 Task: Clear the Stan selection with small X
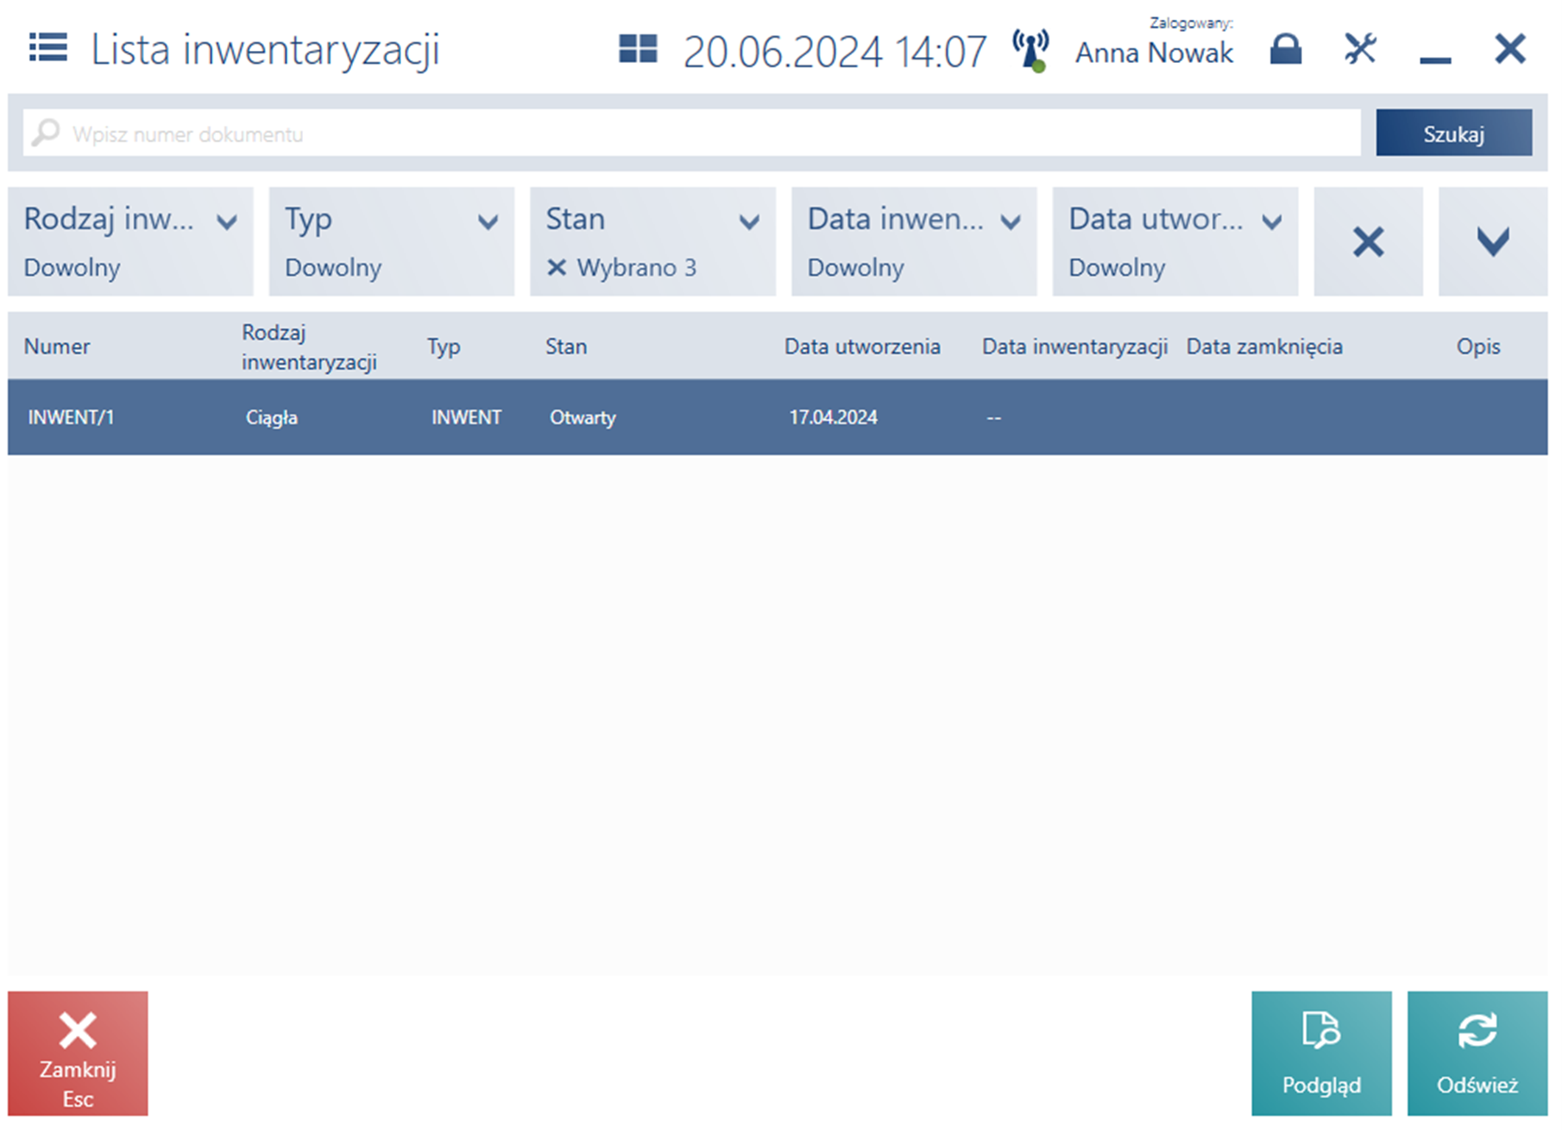coord(557,267)
